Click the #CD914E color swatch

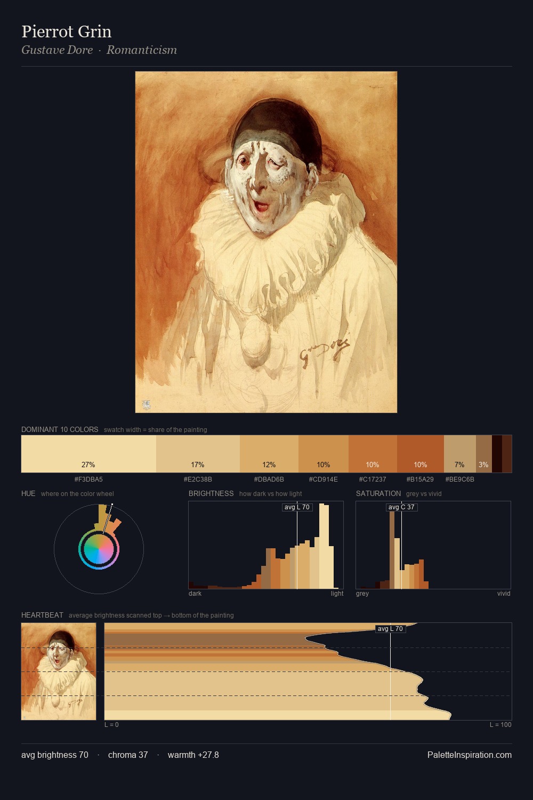coord(324,454)
